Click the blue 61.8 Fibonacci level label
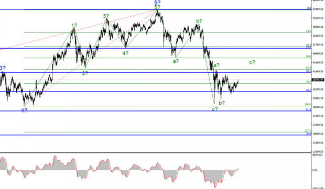 click(309, 110)
